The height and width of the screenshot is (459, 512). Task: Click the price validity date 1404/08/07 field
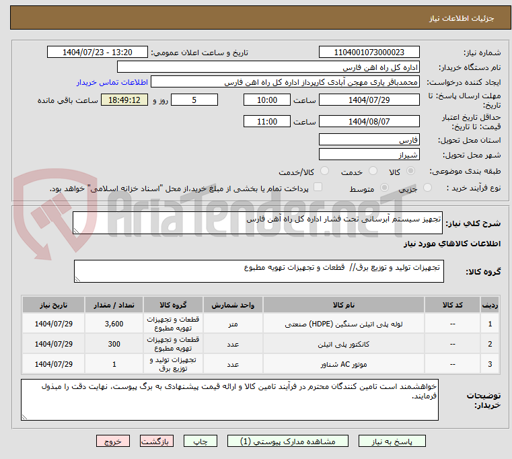(369, 122)
